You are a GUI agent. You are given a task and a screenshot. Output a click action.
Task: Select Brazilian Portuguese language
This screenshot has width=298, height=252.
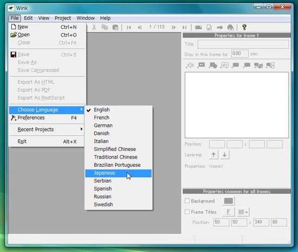point(119,165)
